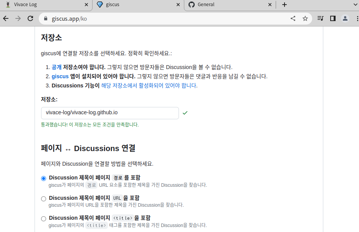Click the lock site-info icon
Image resolution: width=359 pixels, height=232 pixels.
click(x=46, y=18)
